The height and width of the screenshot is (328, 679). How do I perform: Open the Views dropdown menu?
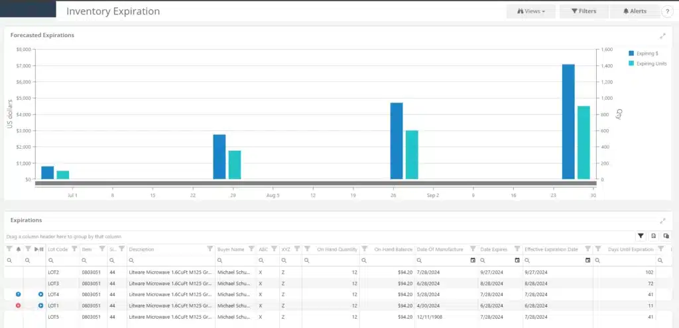point(531,11)
